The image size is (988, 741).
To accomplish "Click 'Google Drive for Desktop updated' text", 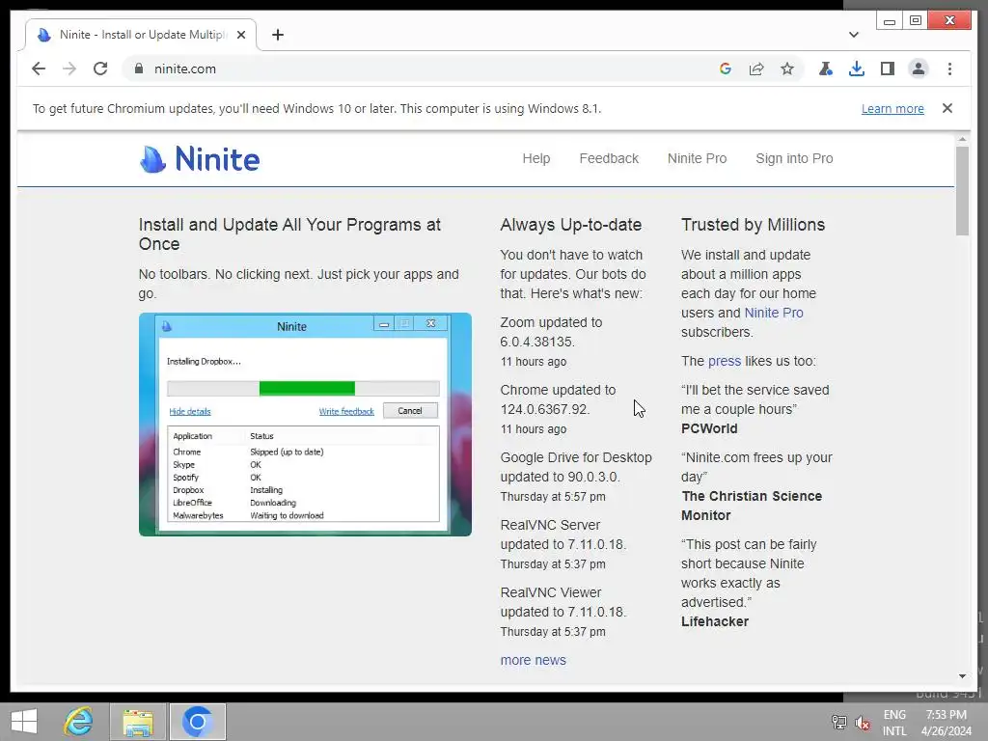I will point(576,467).
